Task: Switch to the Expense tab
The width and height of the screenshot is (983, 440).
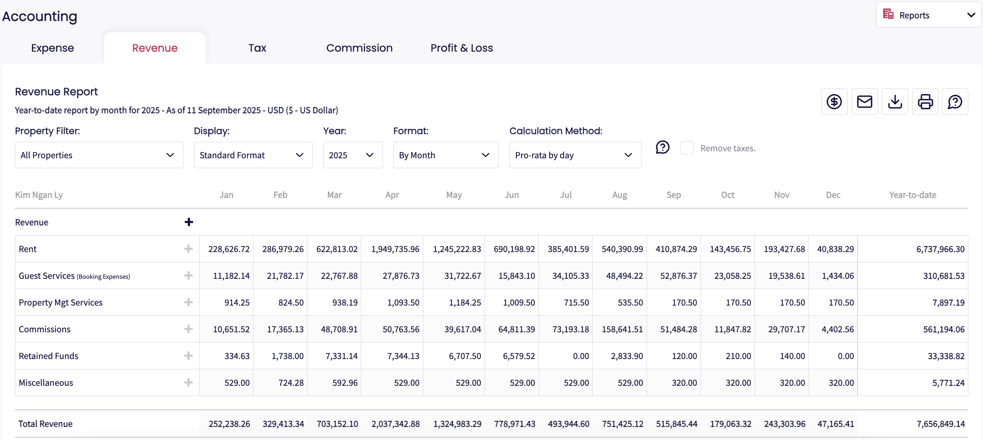Action: (52, 48)
